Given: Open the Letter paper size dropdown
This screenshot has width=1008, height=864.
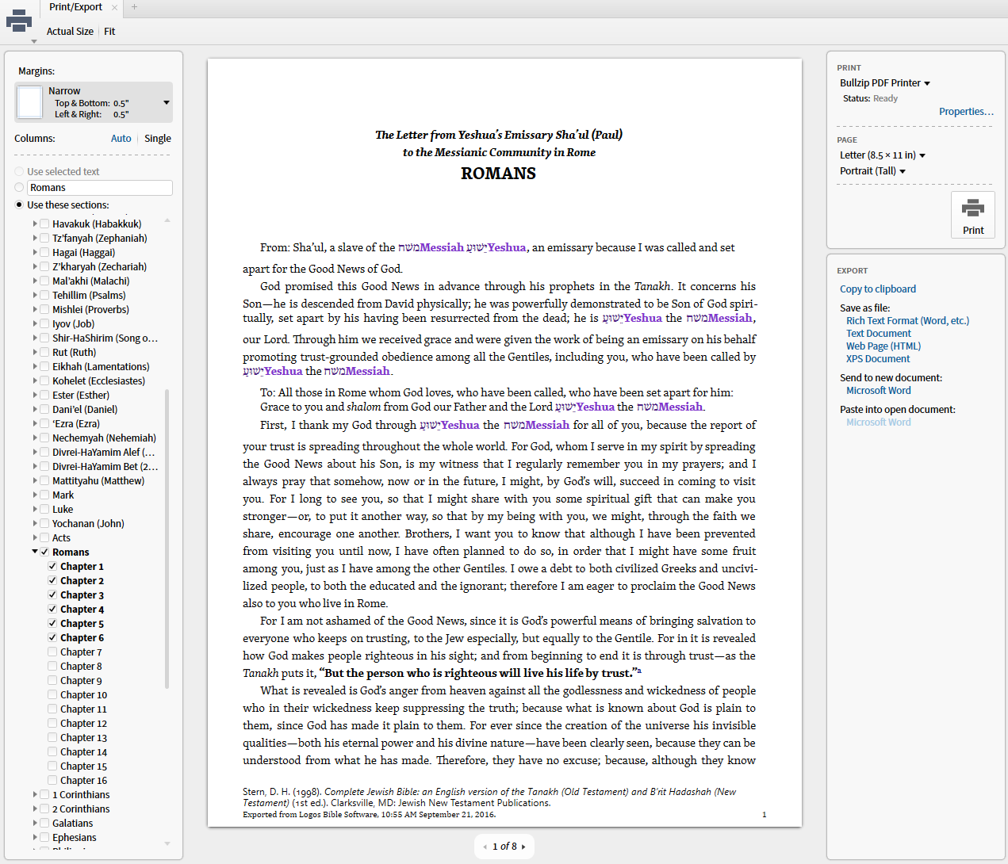Looking at the screenshot, I should [x=883, y=155].
